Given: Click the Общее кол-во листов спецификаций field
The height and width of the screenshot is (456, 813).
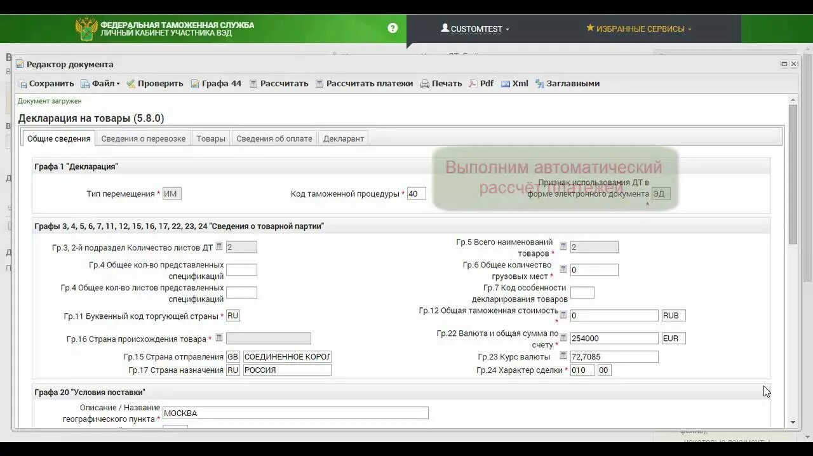Looking at the screenshot, I should [241, 293].
